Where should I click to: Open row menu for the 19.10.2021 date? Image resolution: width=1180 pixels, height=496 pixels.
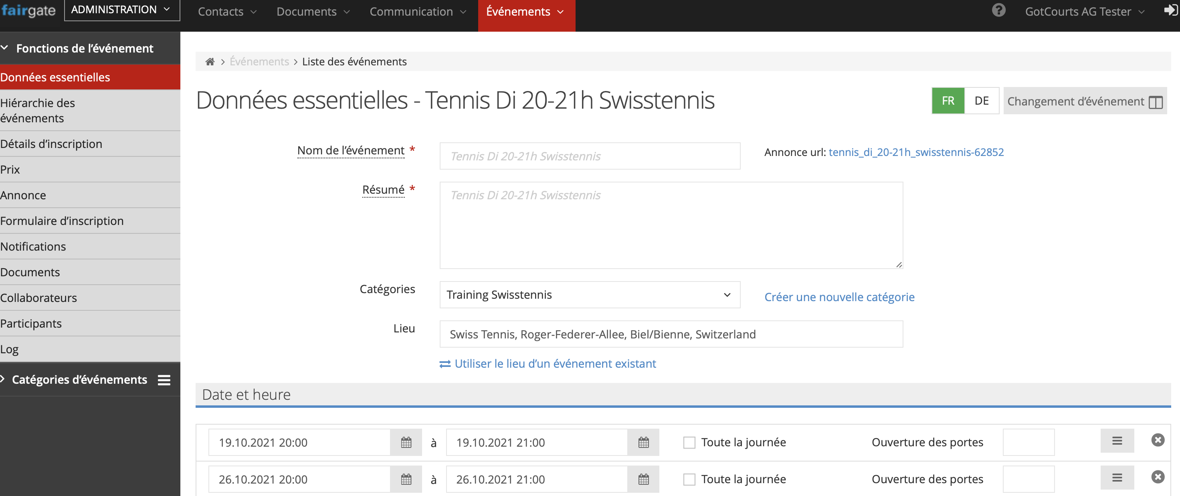[x=1117, y=441]
